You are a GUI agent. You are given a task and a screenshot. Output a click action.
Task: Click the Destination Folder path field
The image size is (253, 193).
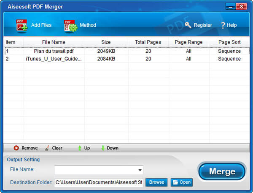click(x=99, y=182)
